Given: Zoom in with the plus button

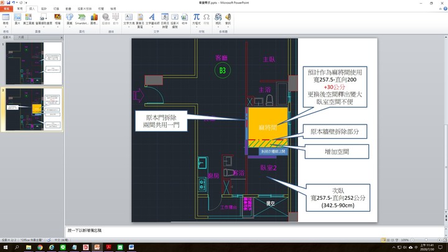Looking at the screenshot, I should (x=439, y=240).
